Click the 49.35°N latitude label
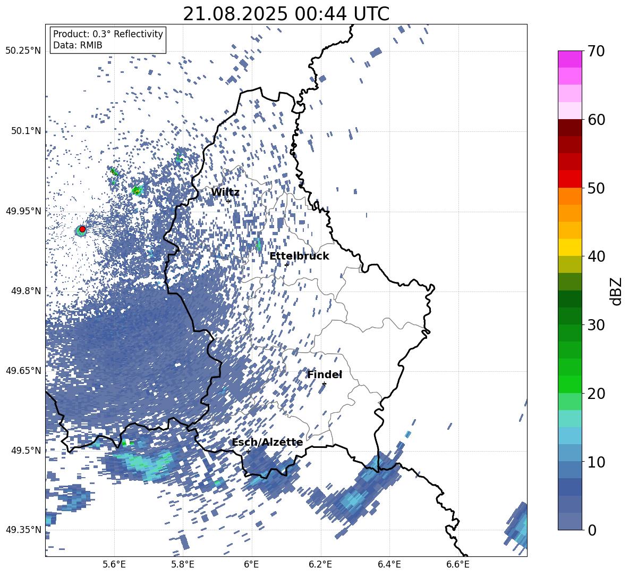The image size is (629, 575). coord(23,530)
